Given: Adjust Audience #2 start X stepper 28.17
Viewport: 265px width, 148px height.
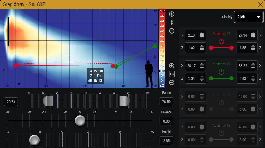Looking at the screenshot, I should click(202, 66).
